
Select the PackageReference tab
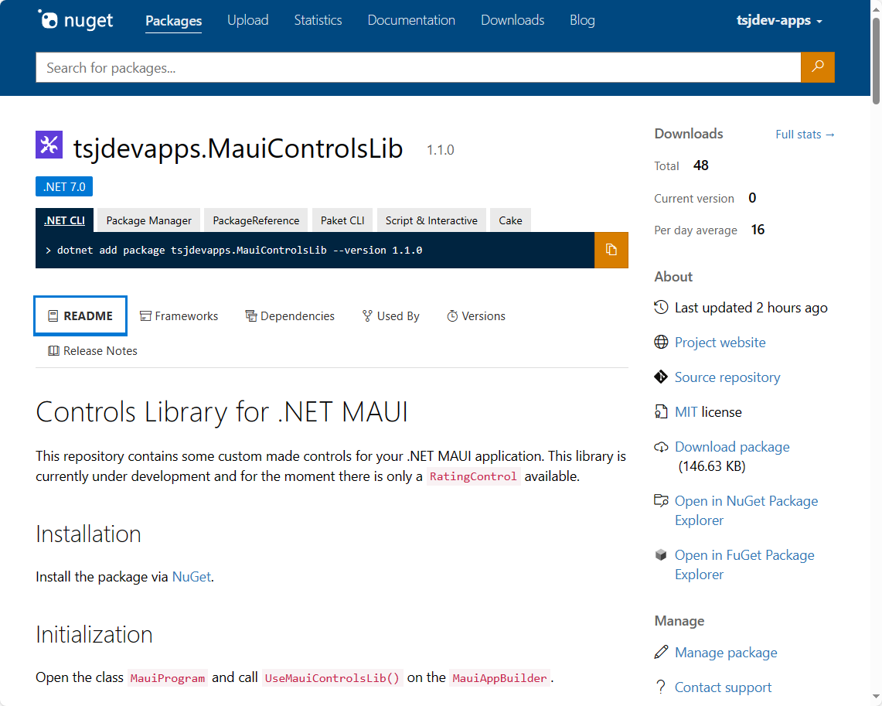256,220
